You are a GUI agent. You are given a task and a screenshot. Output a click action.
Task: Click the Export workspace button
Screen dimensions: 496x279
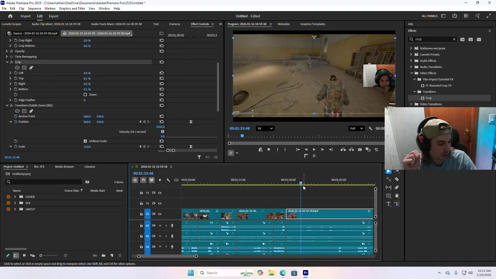click(x=53, y=16)
